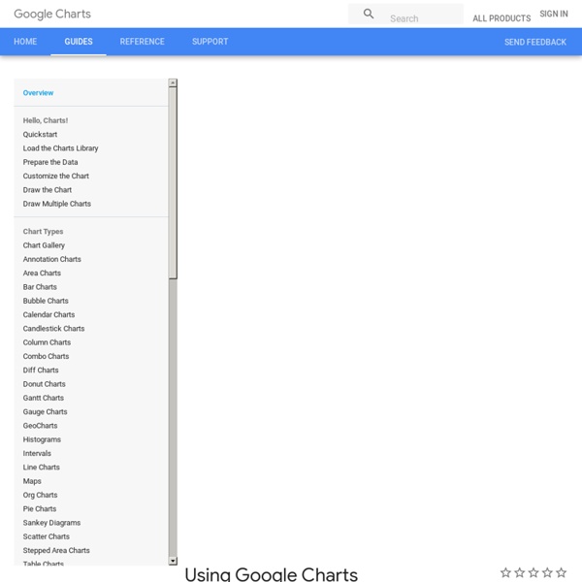Click the Using Google Charts heading
This screenshot has width=582, height=582.
tap(271, 574)
